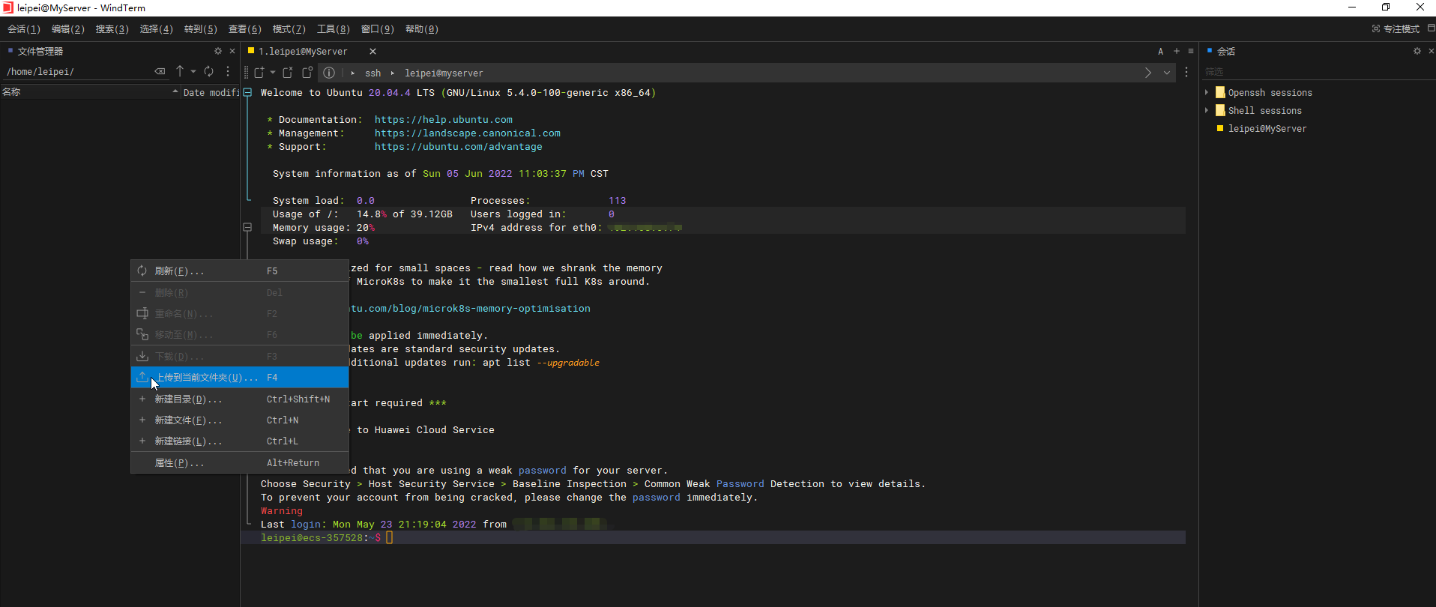The image size is (1436, 607).
Task: Choose 新建目录(D) in context menu
Action: pos(240,399)
